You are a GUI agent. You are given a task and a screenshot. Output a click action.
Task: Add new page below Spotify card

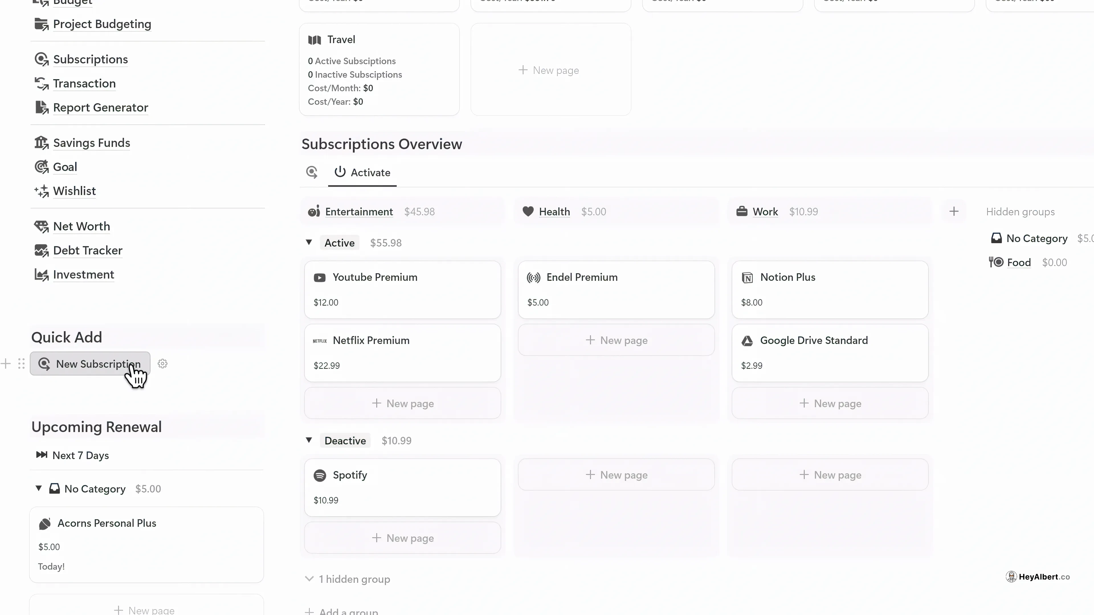pyautogui.click(x=403, y=538)
